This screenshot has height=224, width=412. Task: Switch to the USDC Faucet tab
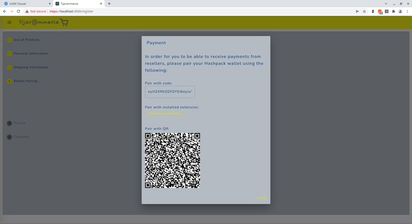[26, 4]
